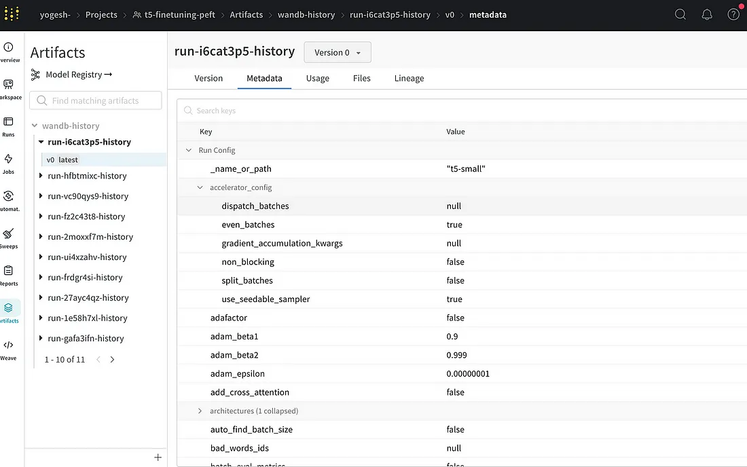Image resolution: width=747 pixels, height=467 pixels.
Task: Expand run-vc90qys9-history tree node
Action: (x=41, y=195)
